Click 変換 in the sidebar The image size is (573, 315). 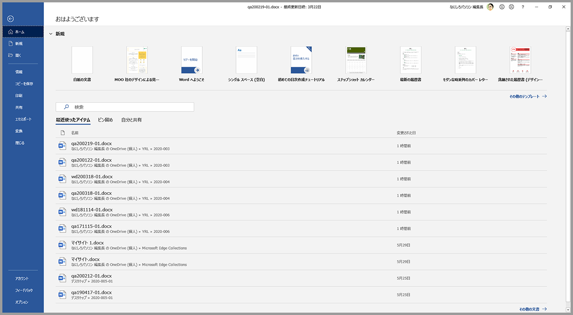point(23,131)
